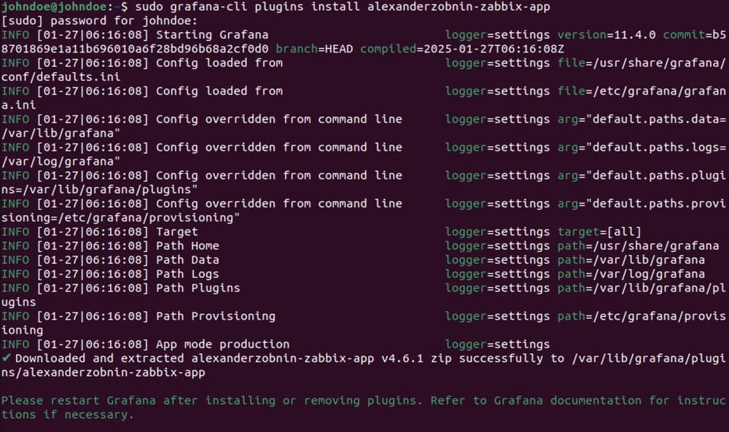Click the green checkmark before Downloaded message
Viewport: 729px width, 432px height.
tap(6, 358)
